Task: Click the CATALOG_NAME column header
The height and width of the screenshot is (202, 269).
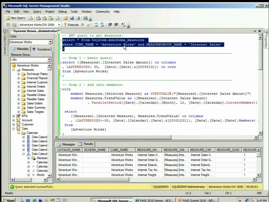Action: [69, 150]
